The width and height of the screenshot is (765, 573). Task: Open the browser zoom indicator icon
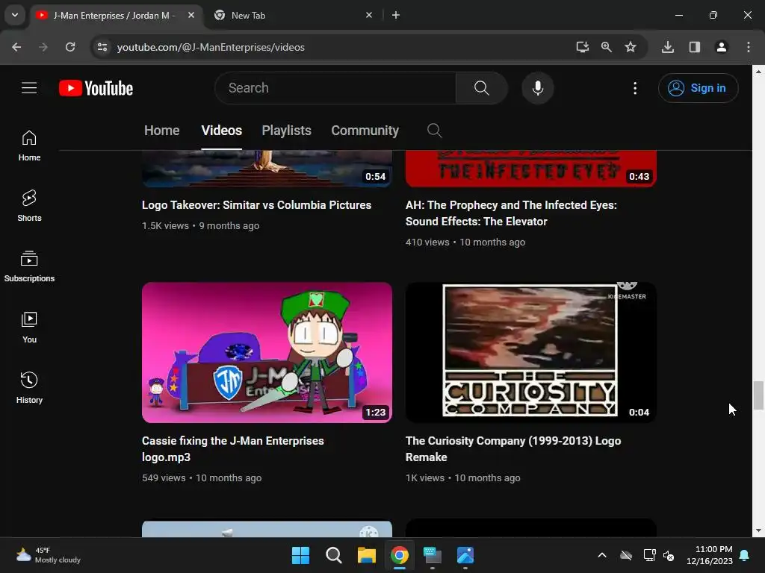[x=607, y=47]
